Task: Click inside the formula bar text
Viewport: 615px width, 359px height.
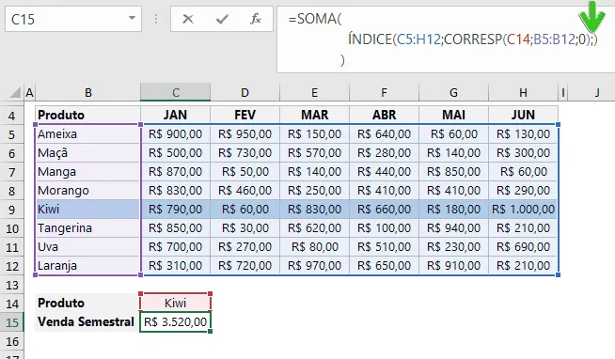Action: (x=442, y=39)
